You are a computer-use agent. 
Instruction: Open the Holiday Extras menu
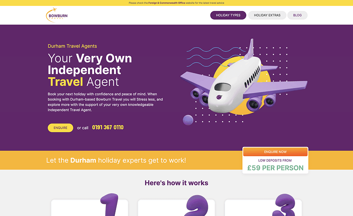[267, 15]
